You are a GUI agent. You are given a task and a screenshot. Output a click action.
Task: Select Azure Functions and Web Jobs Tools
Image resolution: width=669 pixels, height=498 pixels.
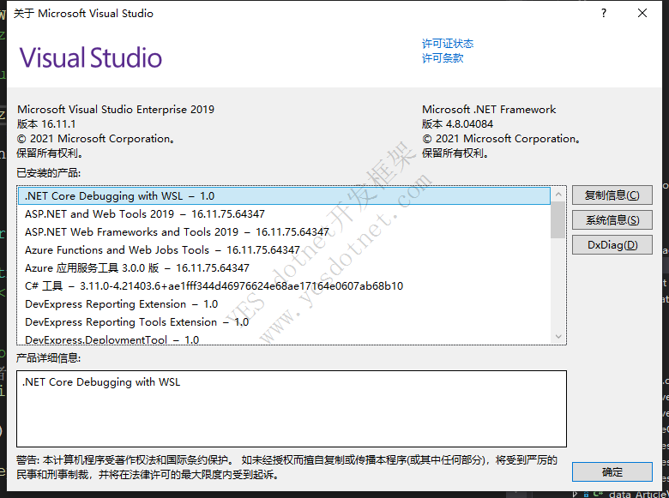(284, 249)
